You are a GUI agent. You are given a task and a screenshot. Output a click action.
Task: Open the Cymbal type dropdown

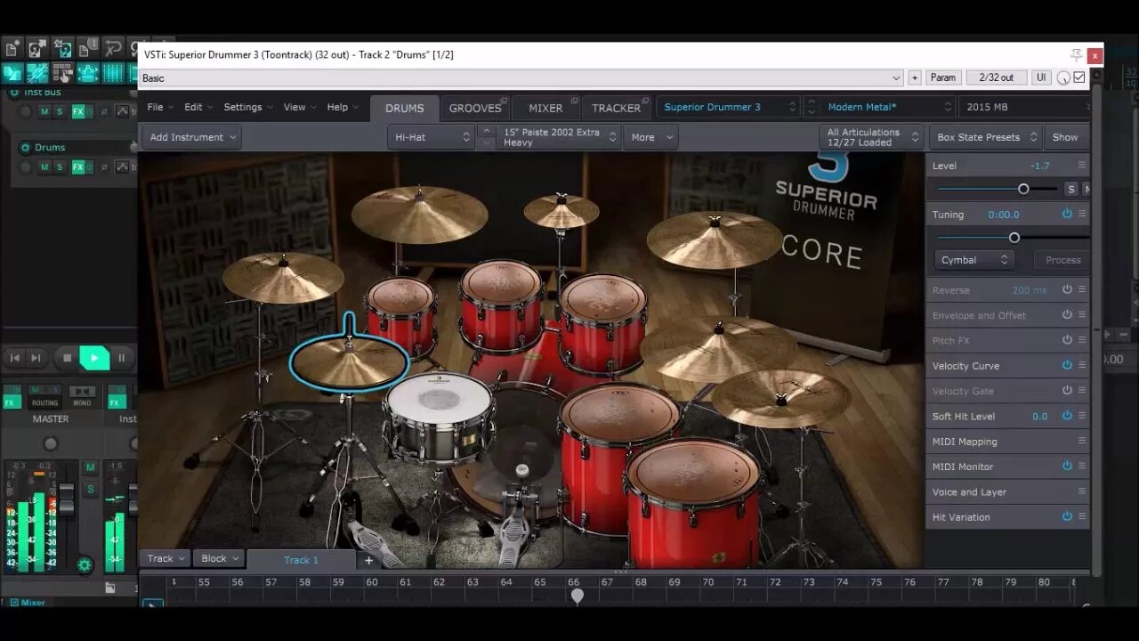(x=973, y=259)
